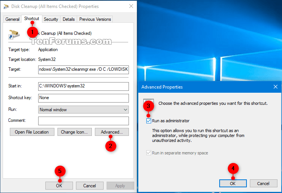The width and height of the screenshot is (282, 193).
Task: Click into the Comment field
Action: pos(84,121)
